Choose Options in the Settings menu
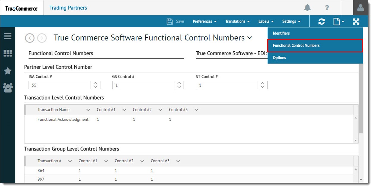Viewport: 371px width, 186px height. (x=279, y=58)
